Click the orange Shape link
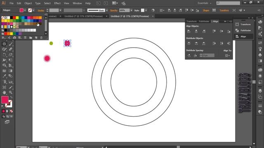Image resolution: width=264 pixels, height=148 pixels. (x=206, y=10)
